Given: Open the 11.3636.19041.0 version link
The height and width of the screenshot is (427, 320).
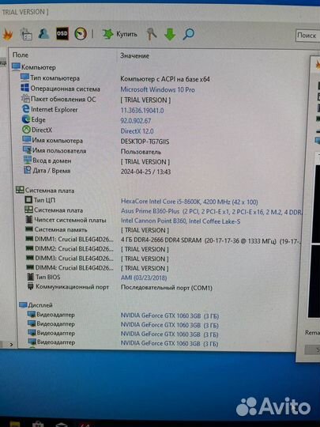Looking at the screenshot, I should coord(142,111).
